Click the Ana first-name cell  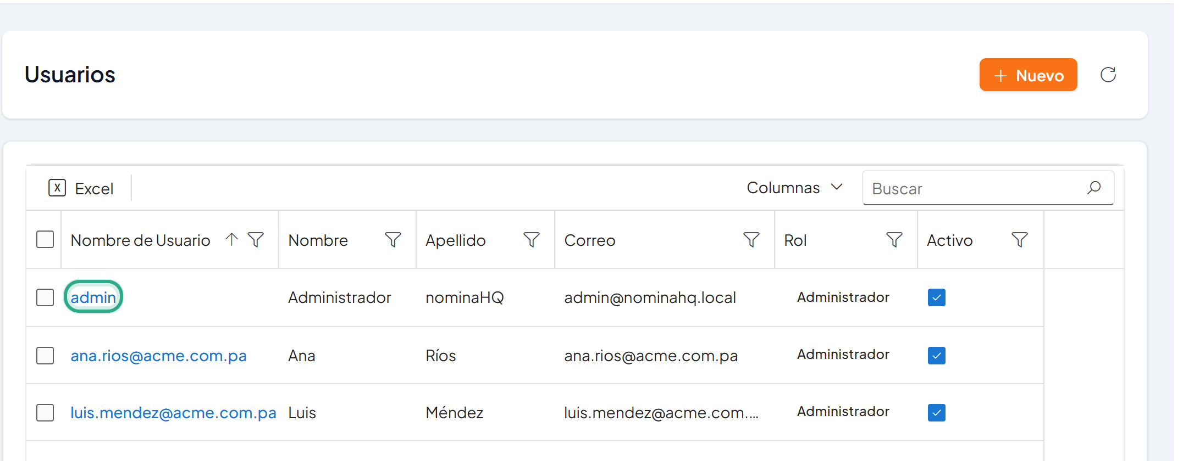(301, 356)
